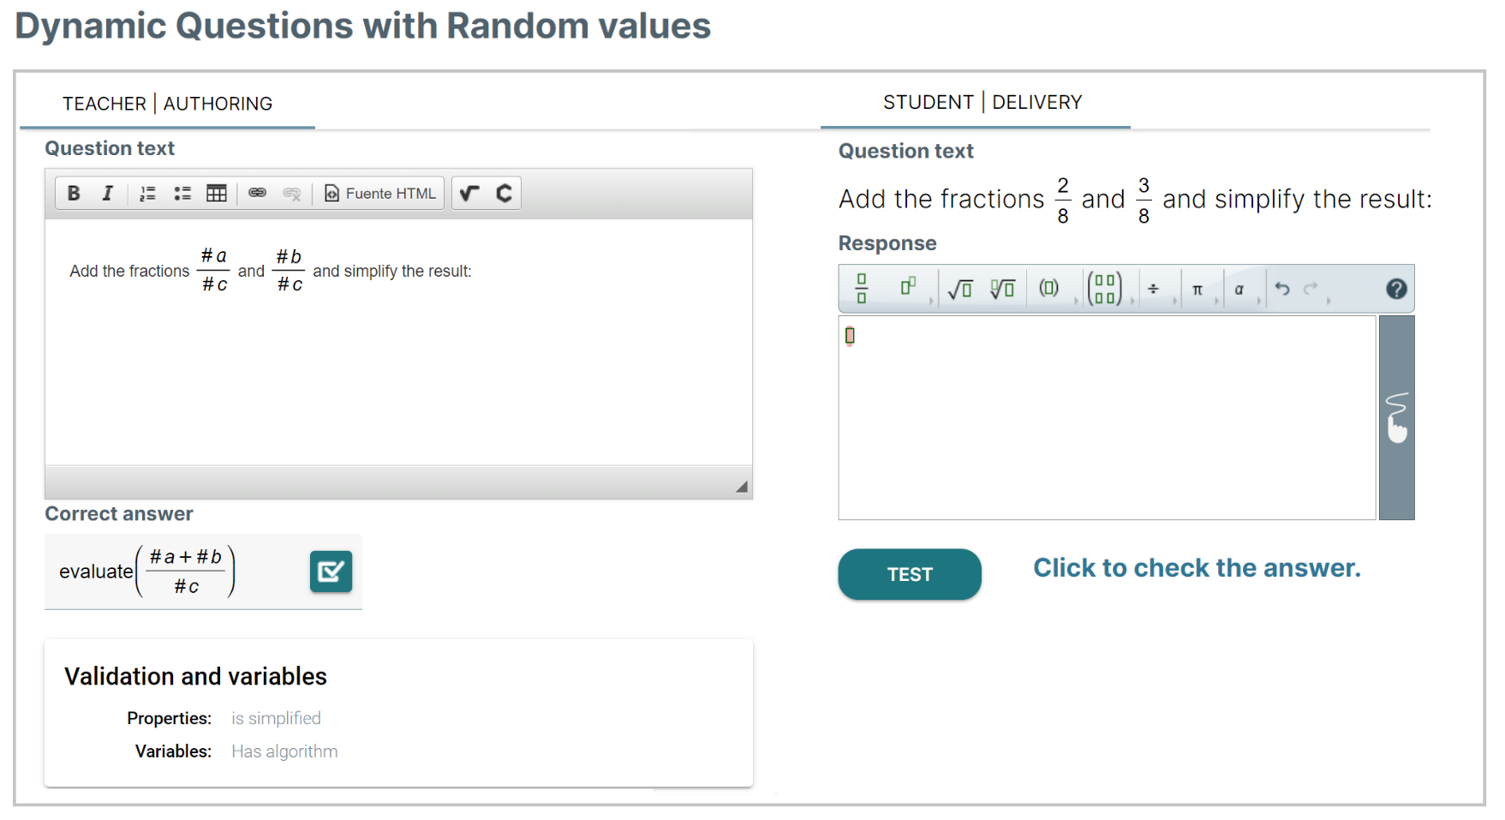The height and width of the screenshot is (820, 1505).
Task: Expand the matrix templates dropdown
Action: tap(1132, 301)
